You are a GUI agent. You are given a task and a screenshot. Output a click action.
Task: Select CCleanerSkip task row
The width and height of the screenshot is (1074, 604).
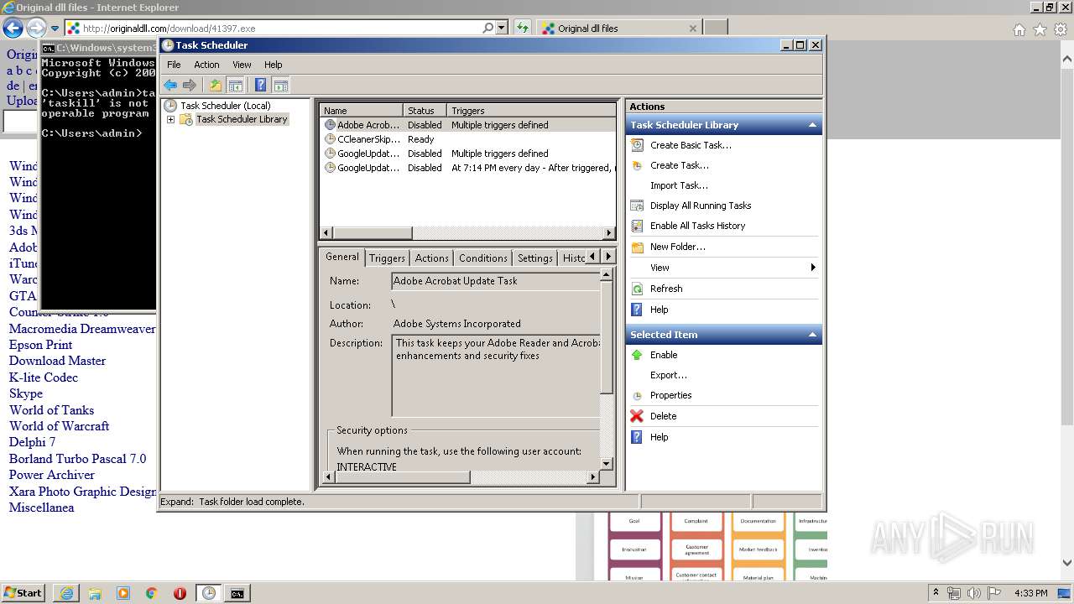(468, 139)
